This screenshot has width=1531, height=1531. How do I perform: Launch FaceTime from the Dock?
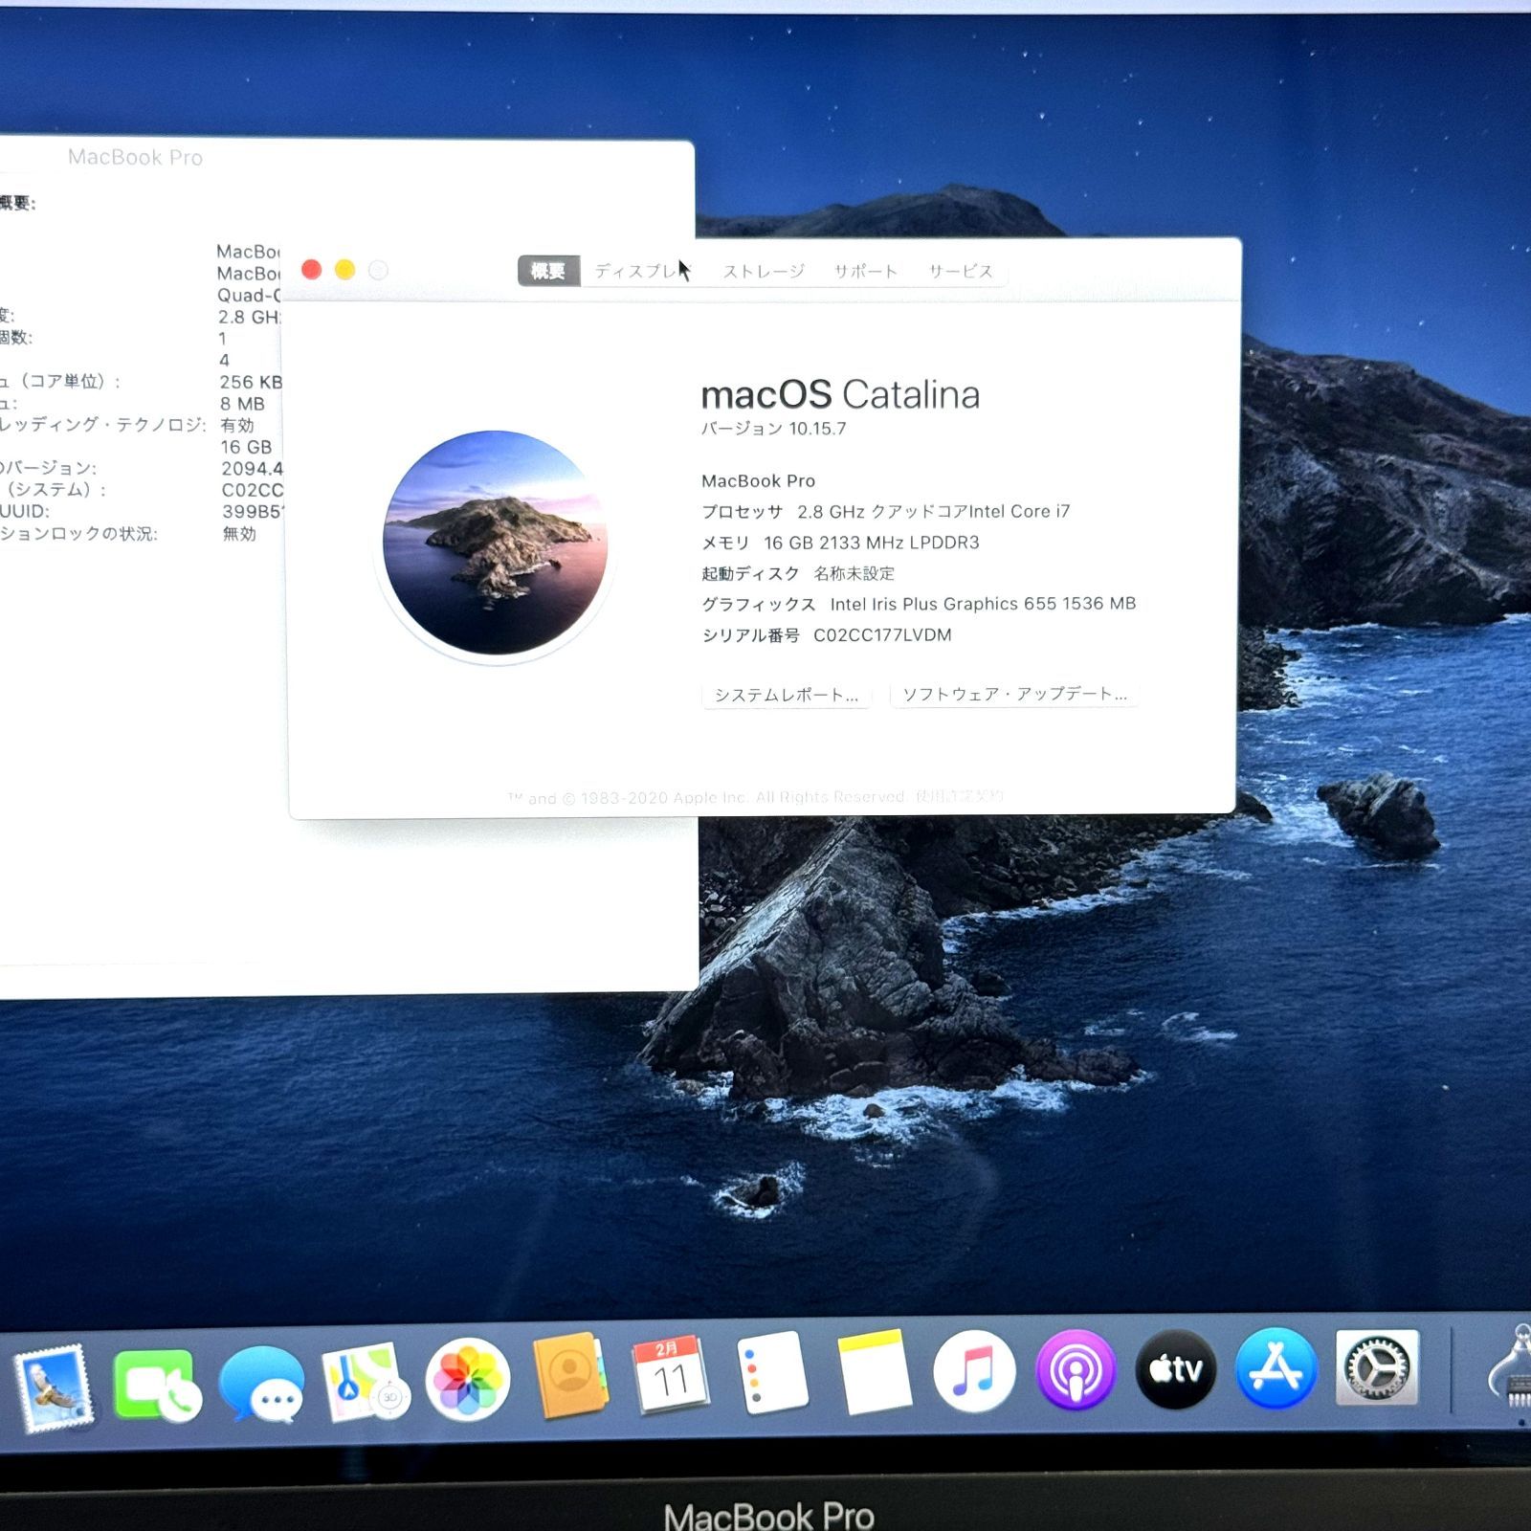click(x=157, y=1385)
